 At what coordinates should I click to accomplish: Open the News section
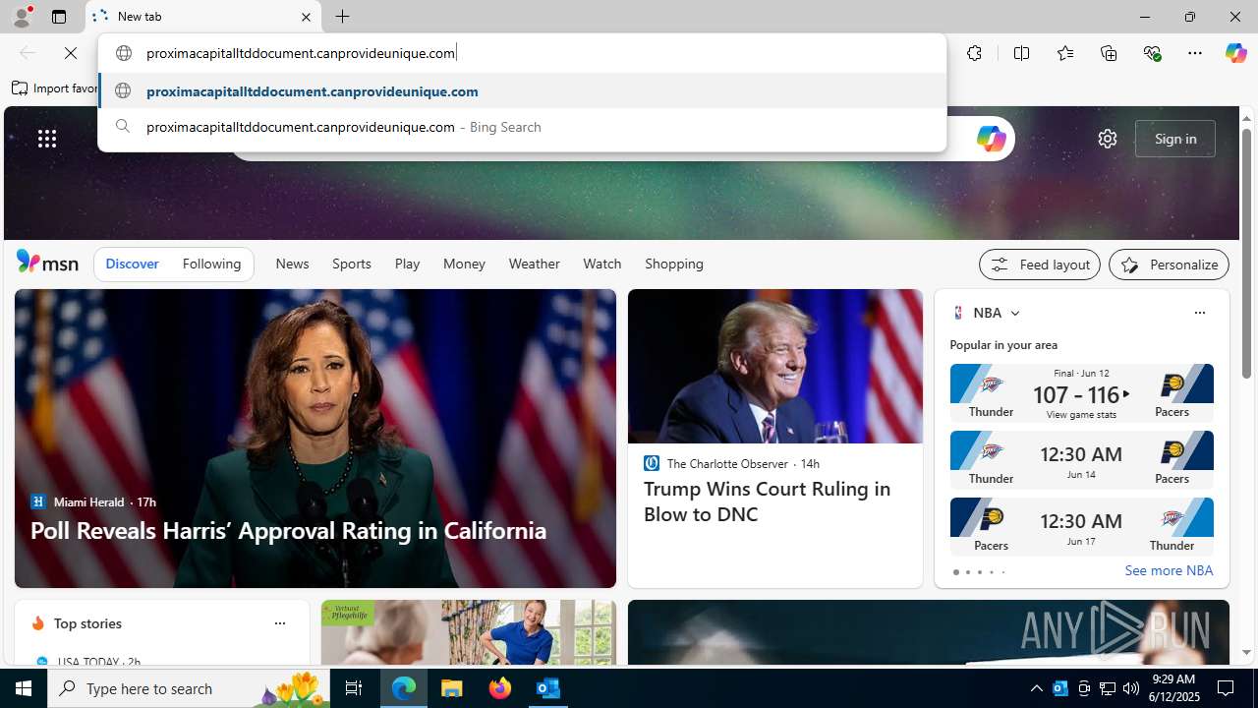[292, 264]
